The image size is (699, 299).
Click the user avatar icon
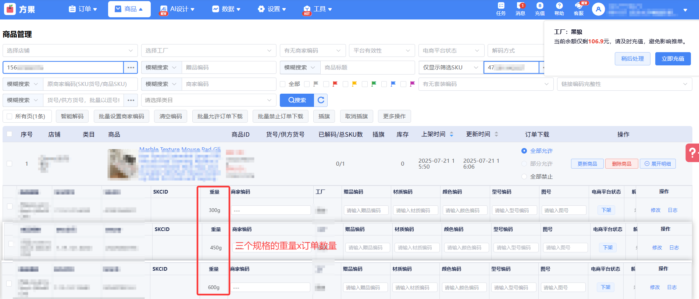point(598,9)
